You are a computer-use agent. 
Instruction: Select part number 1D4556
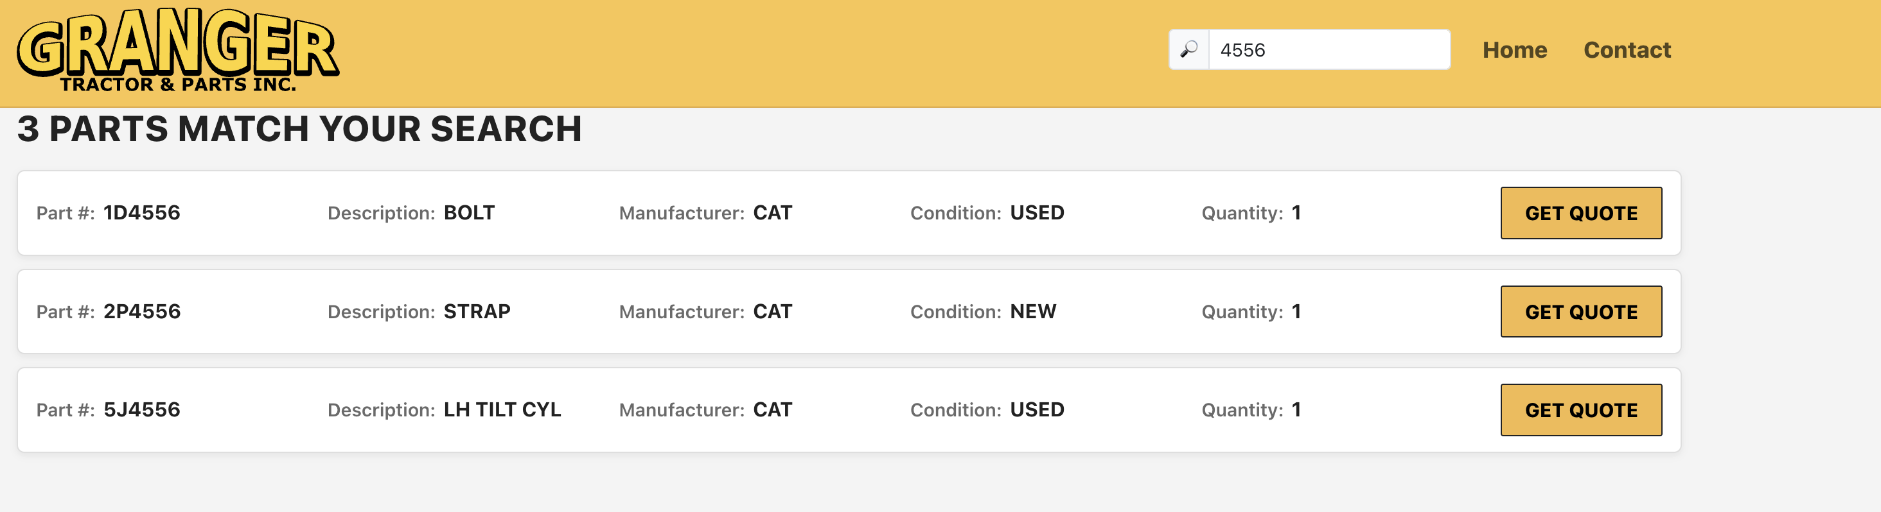click(x=142, y=213)
